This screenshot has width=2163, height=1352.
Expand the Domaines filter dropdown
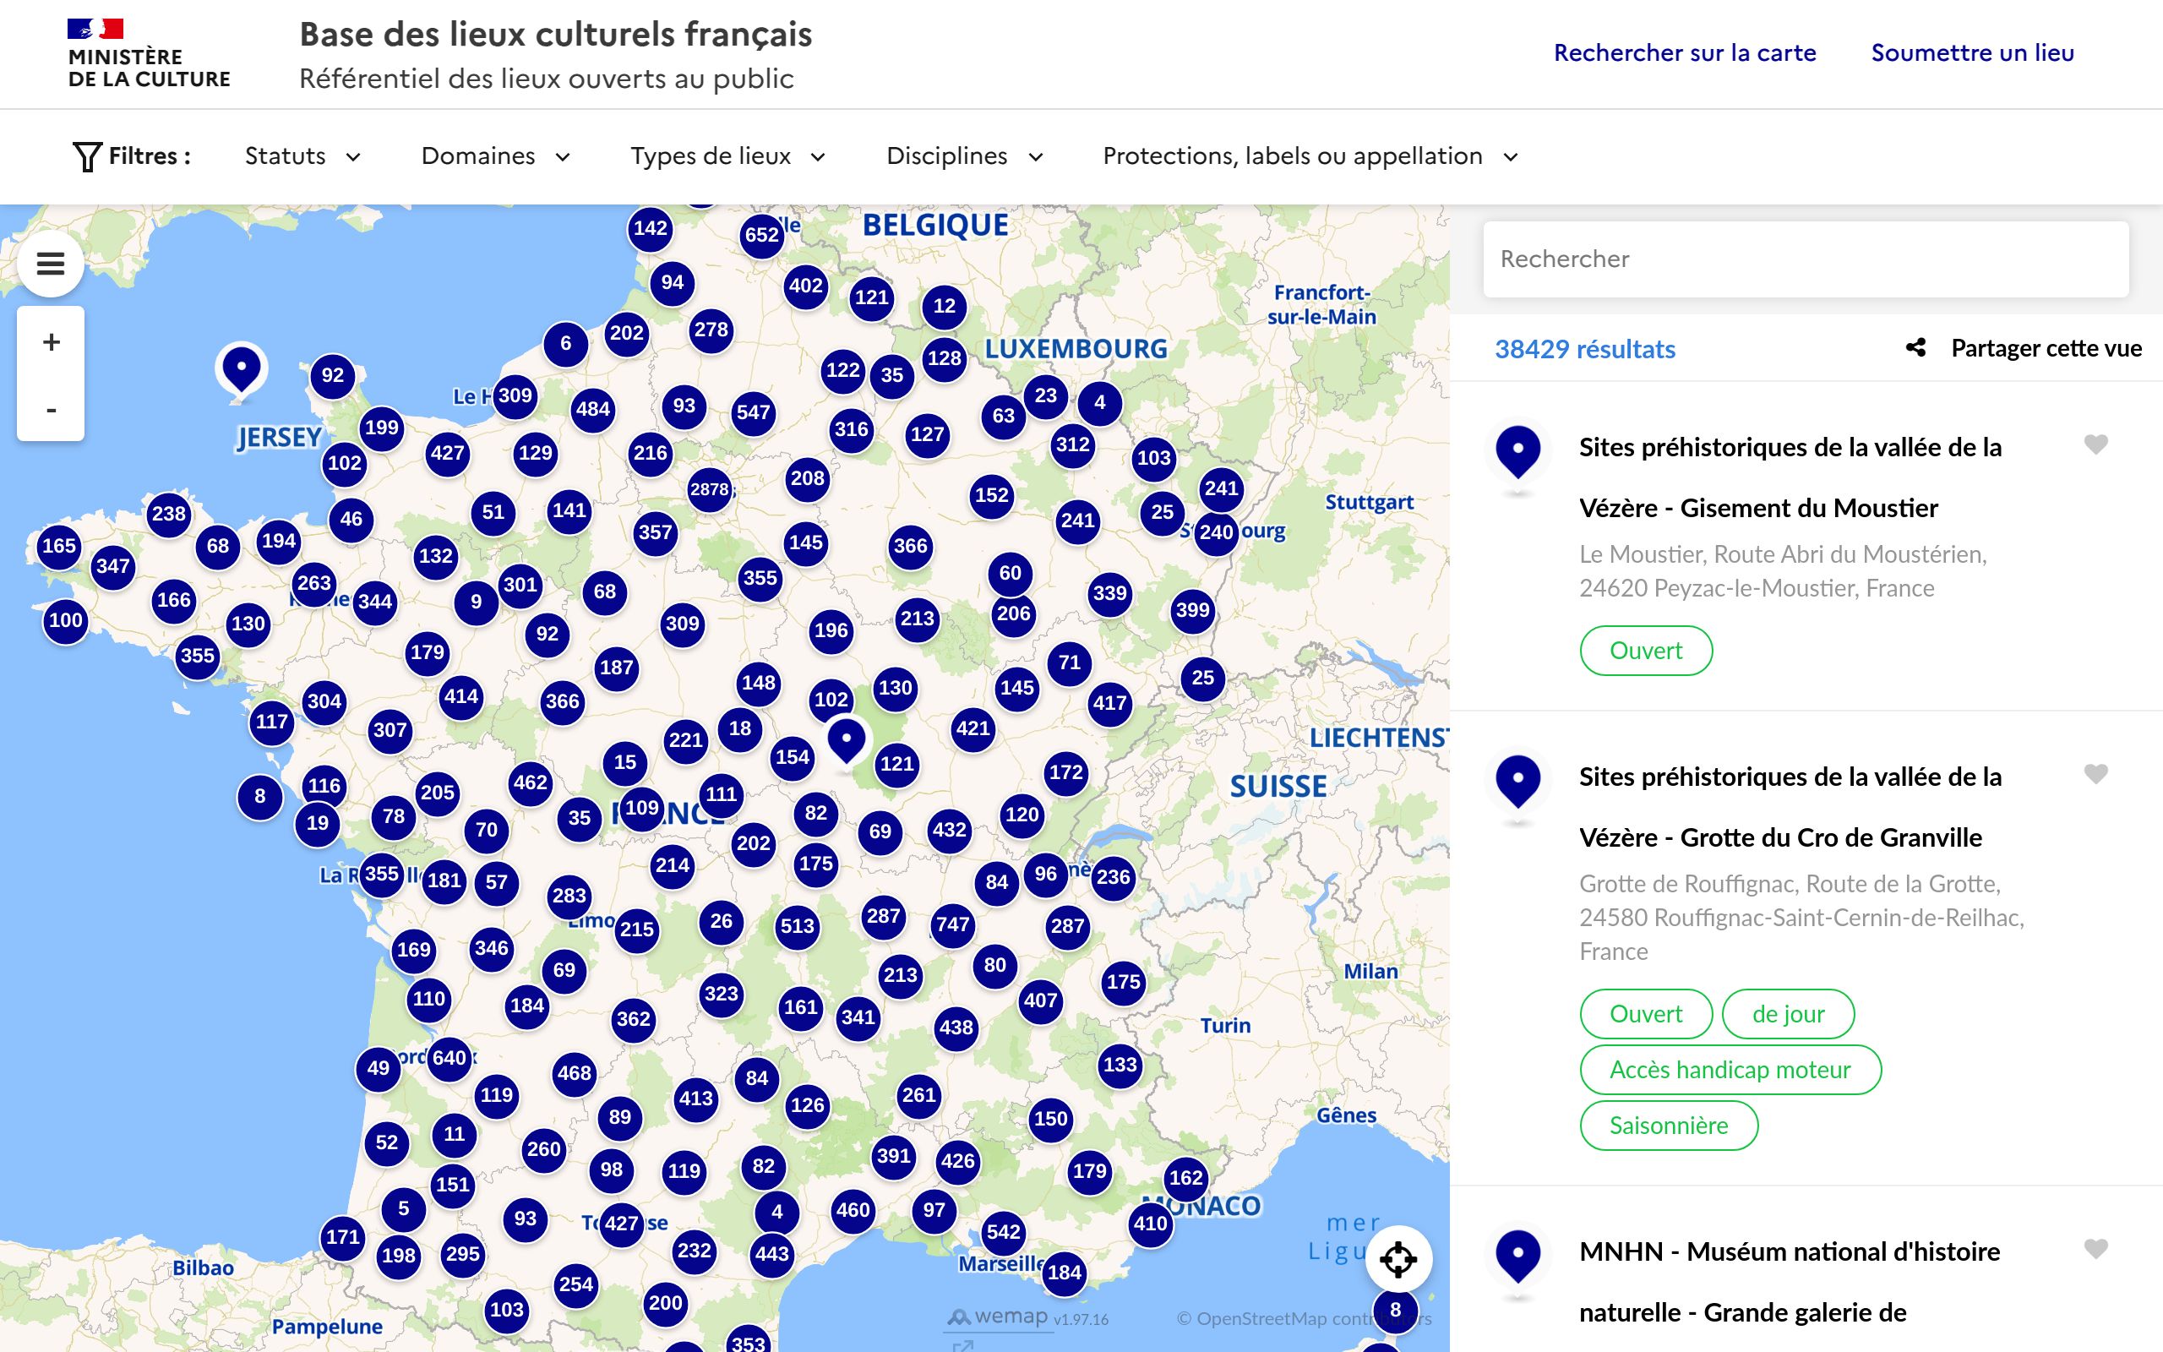pos(496,156)
